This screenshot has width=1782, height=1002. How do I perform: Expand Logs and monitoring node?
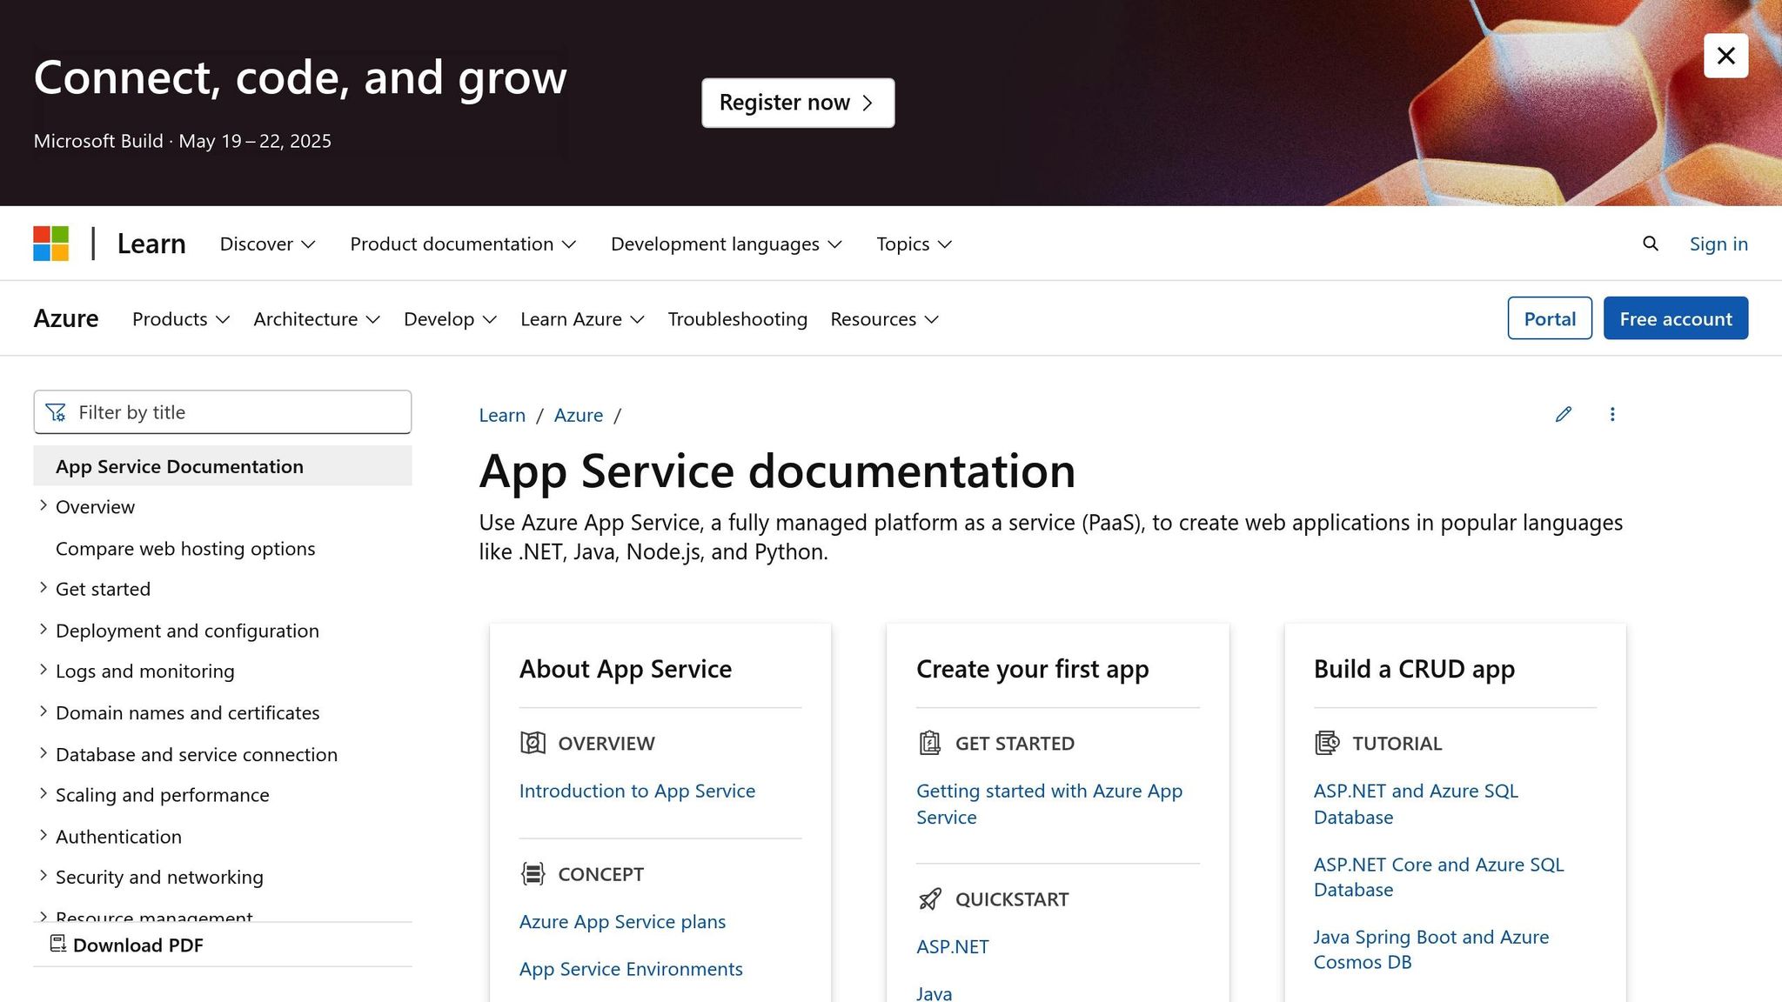point(44,671)
